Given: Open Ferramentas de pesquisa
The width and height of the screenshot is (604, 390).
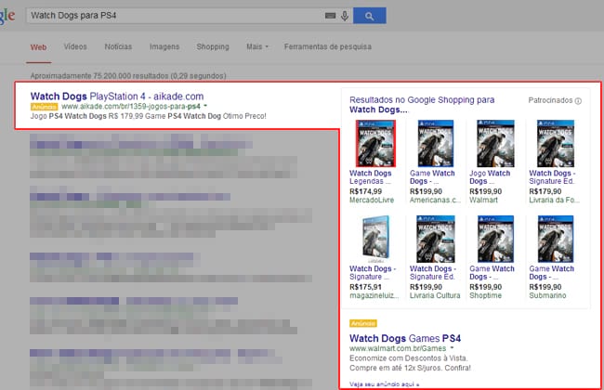Looking at the screenshot, I should (x=328, y=46).
